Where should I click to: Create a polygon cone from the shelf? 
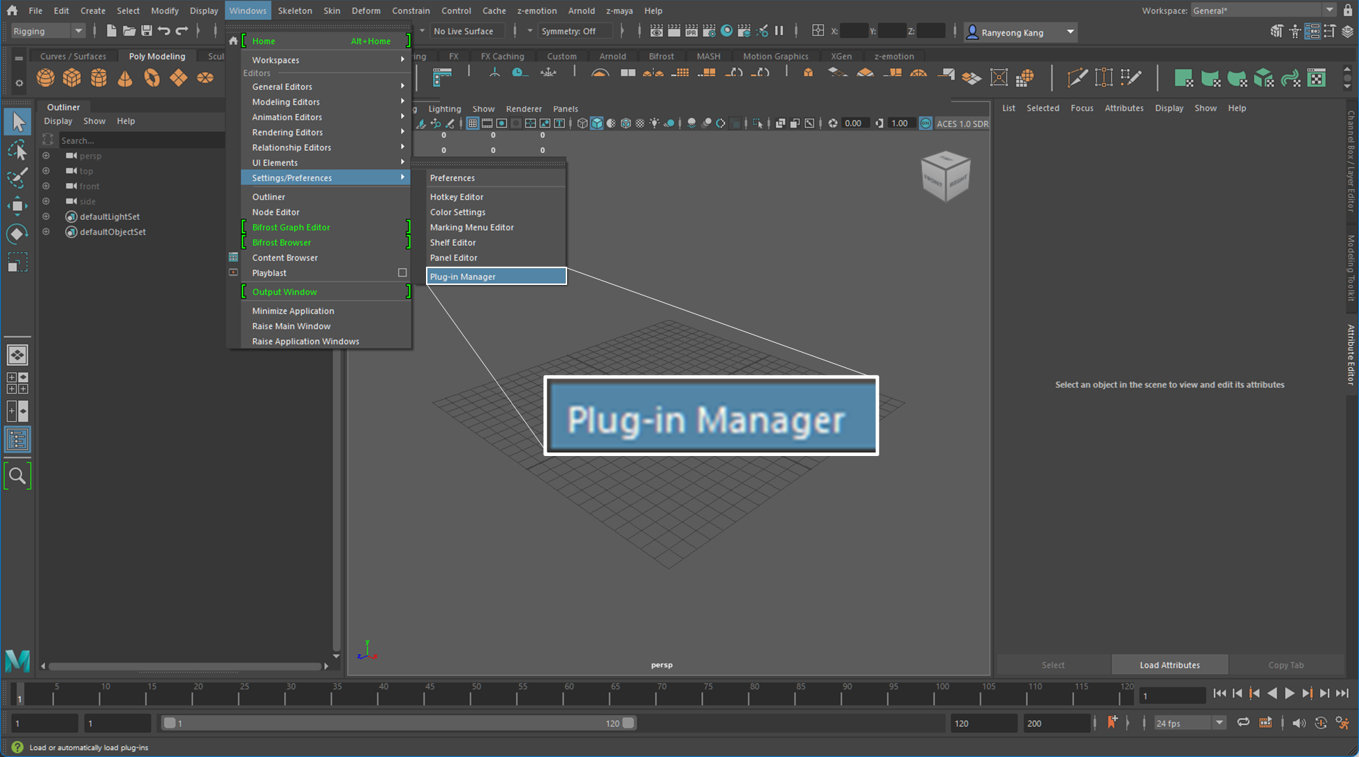[125, 78]
